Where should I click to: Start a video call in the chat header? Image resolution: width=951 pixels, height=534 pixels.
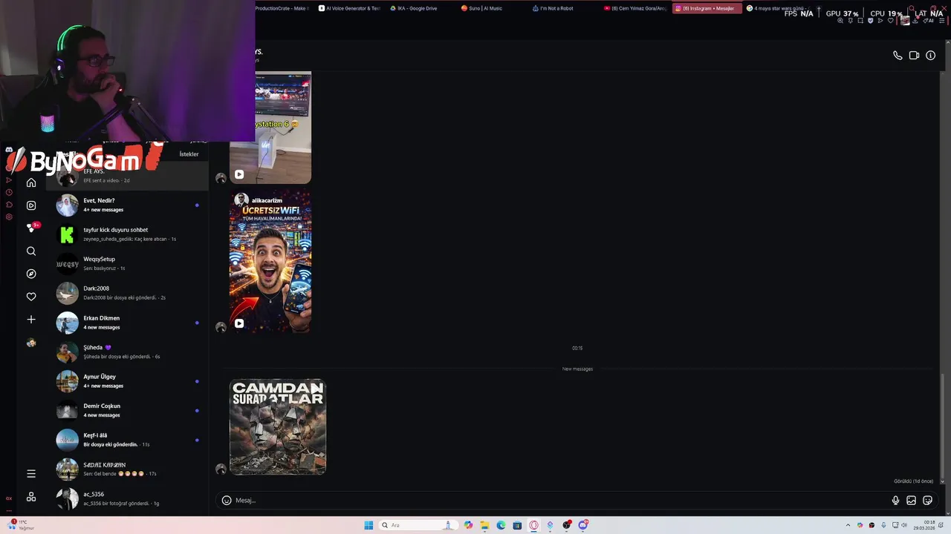(x=914, y=56)
